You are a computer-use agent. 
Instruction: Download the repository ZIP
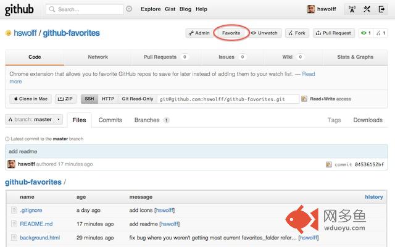pos(65,99)
